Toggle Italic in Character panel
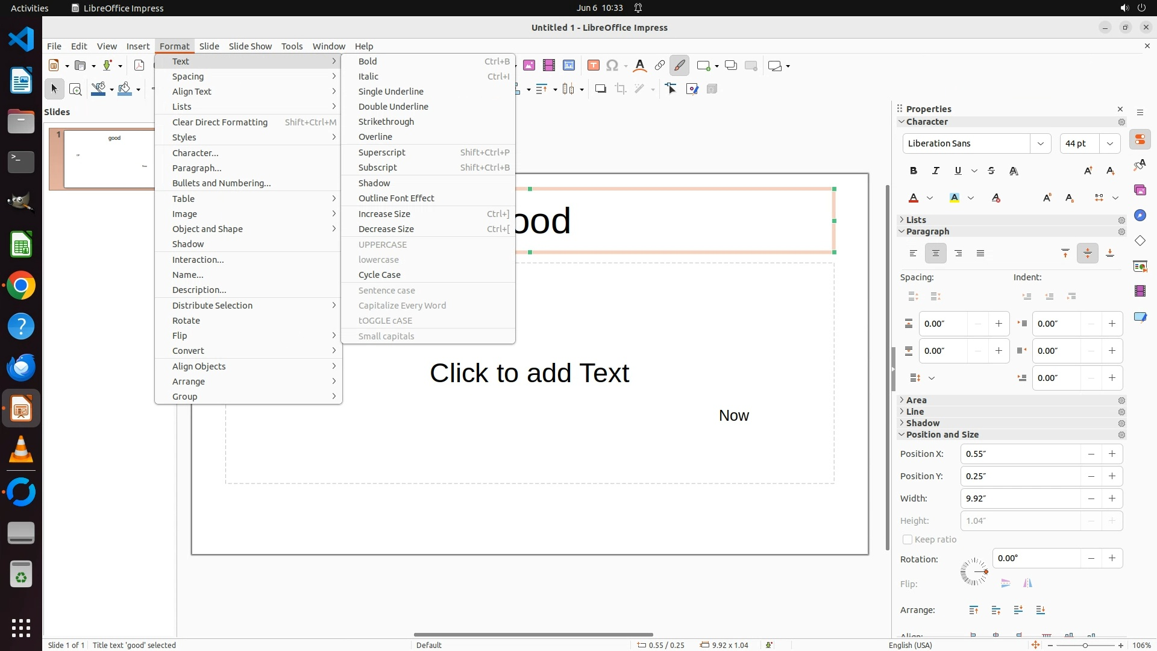1157x651 pixels. pos(936,171)
